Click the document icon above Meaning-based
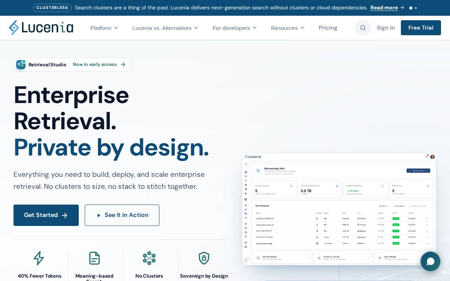 (94, 258)
